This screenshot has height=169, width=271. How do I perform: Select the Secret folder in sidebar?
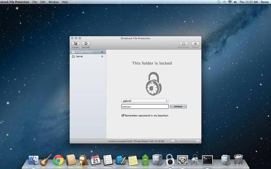pos(88,56)
